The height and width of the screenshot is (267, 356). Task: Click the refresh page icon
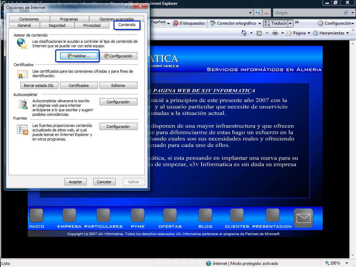pos(258,13)
